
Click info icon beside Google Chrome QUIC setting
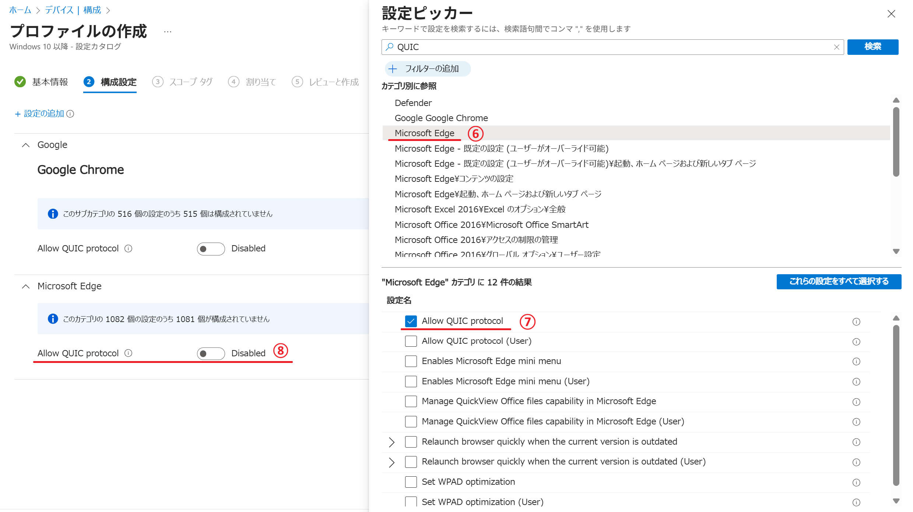128,248
